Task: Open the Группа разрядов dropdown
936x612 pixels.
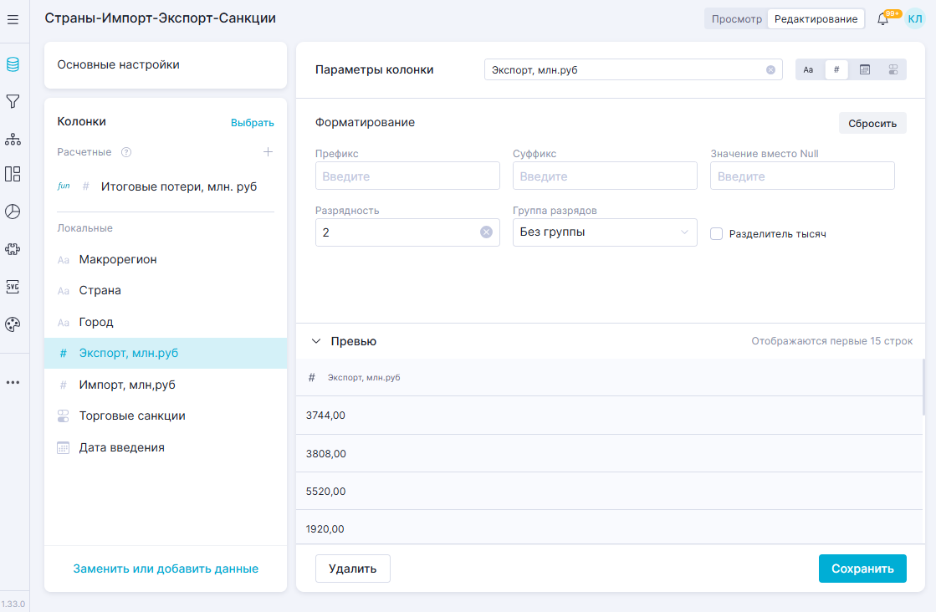Action: 604,232
